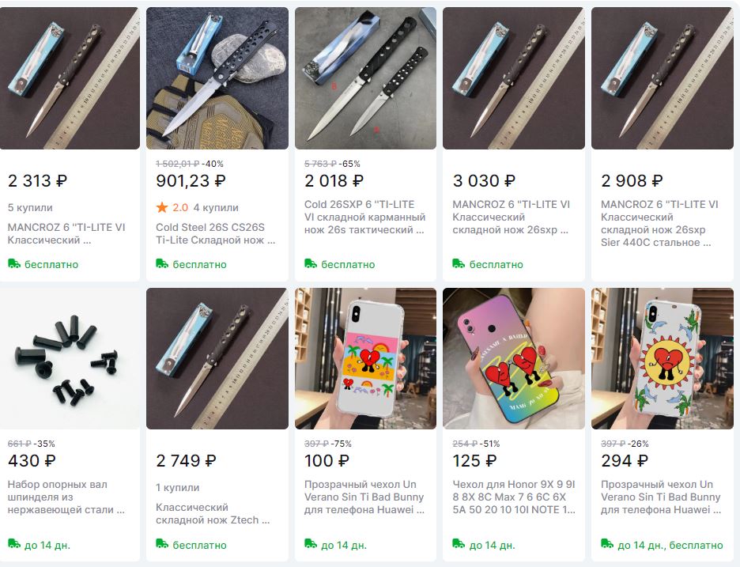Open the 2 313 ₽ MANCROZ knife thumbnail
The width and height of the screenshot is (740, 567).
(x=70, y=78)
